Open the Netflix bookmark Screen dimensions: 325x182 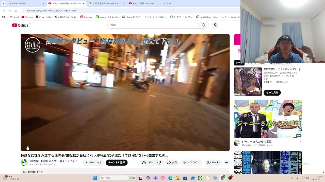pyautogui.click(x=44, y=17)
